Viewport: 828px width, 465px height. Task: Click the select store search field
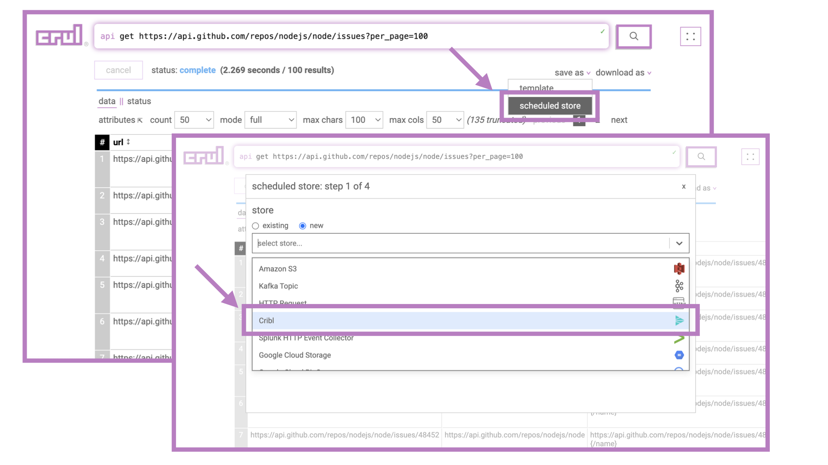tap(461, 243)
